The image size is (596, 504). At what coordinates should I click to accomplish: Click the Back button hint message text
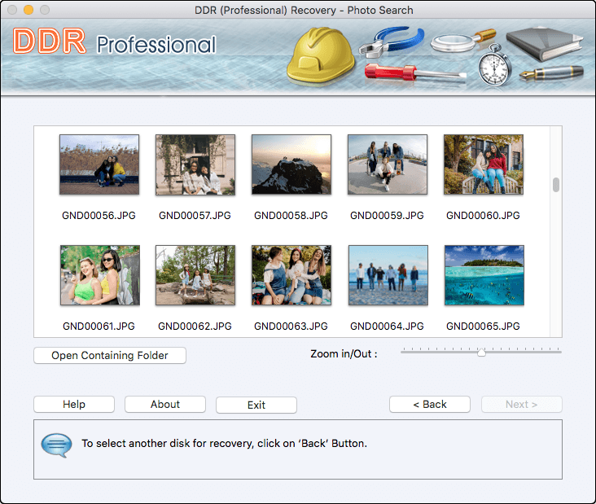tap(224, 444)
